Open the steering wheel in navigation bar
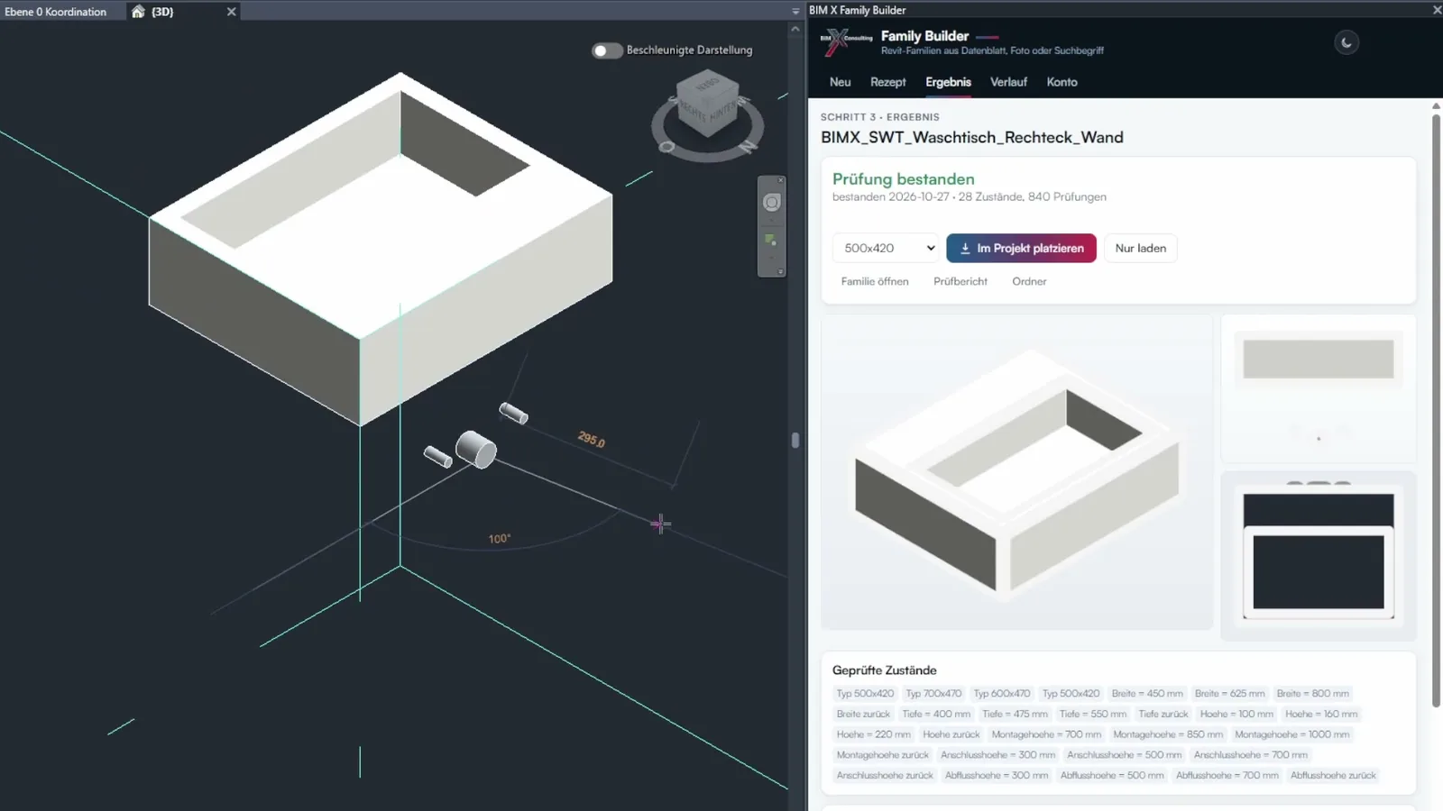The width and height of the screenshot is (1443, 811). 772,203
